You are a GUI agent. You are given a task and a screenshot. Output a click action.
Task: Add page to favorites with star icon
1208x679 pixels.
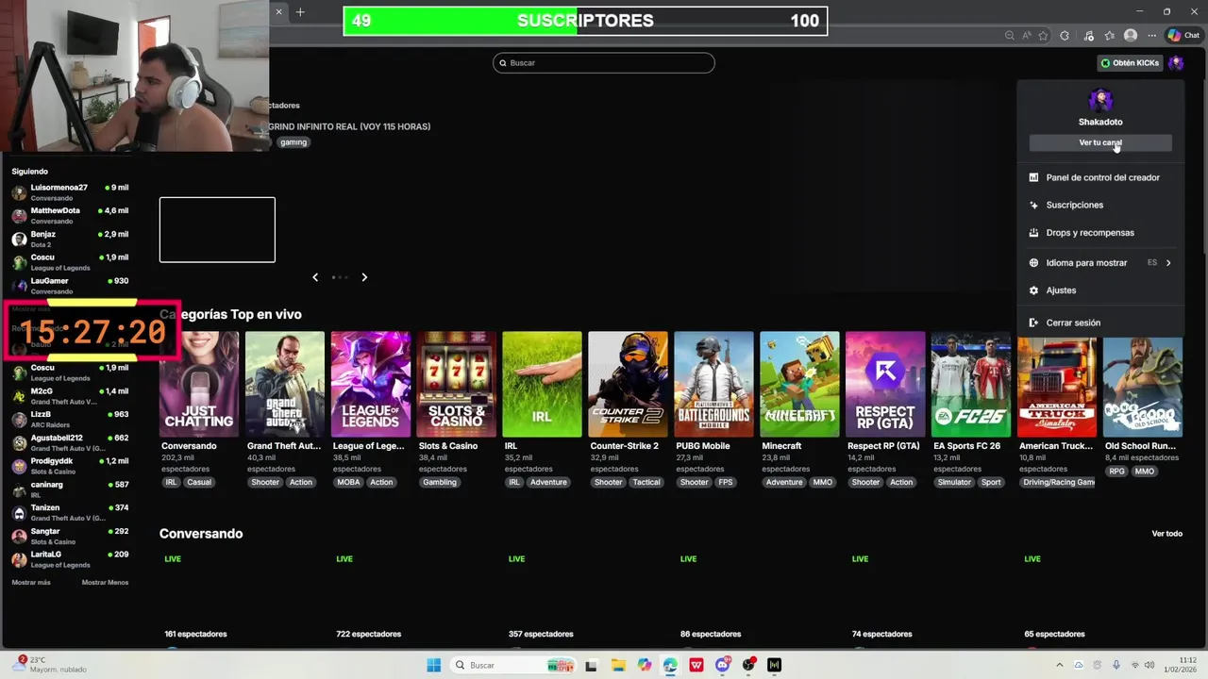[x=1043, y=36]
